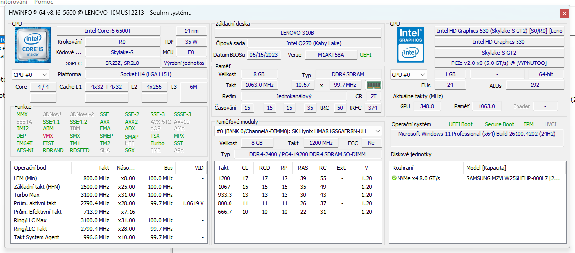The image size is (575, 253).
Task: Click the BIOS date 06/16/2023 field
Action: coord(264,55)
